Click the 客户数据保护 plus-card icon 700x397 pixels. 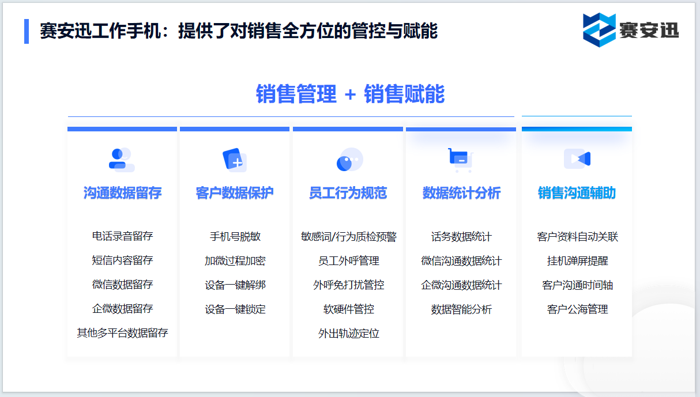click(x=235, y=160)
